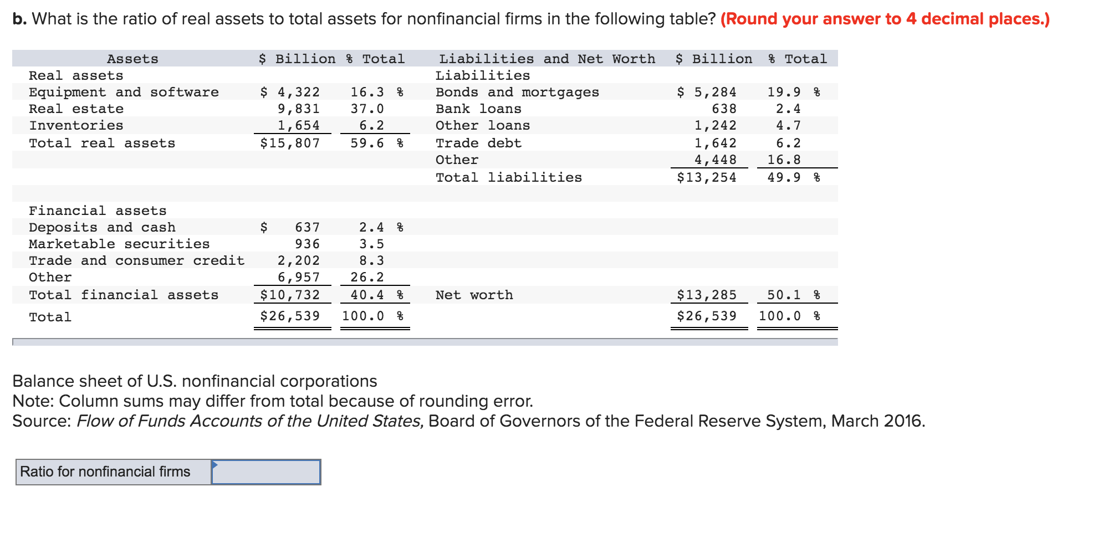Click the 4,448 other liabilities value
The width and height of the screenshot is (1093, 543).
715,160
